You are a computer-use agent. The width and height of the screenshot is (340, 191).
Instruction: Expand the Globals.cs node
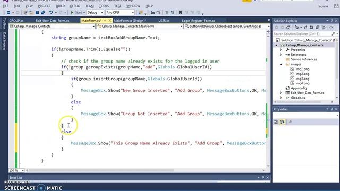281,98
